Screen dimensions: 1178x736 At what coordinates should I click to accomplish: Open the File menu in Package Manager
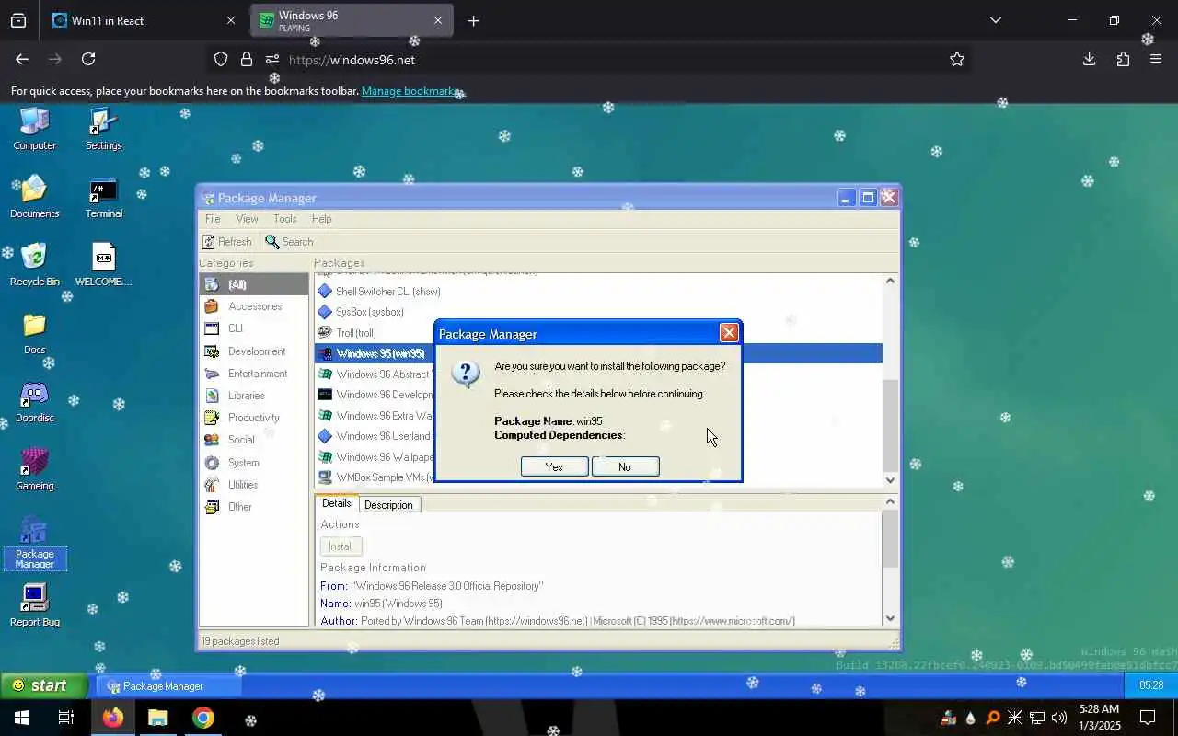pos(213,219)
